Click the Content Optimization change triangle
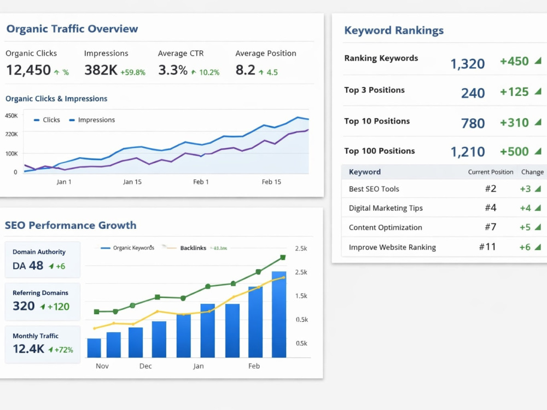 pos(538,227)
